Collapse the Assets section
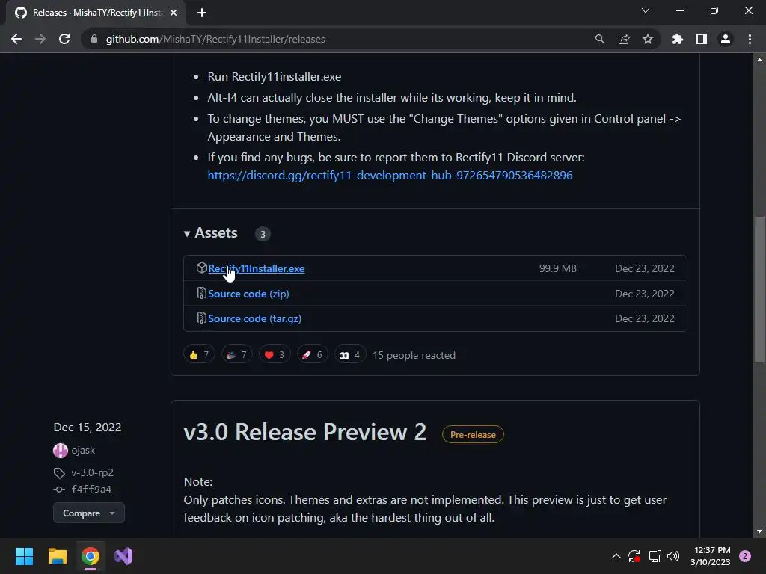The image size is (766, 574). (210, 233)
